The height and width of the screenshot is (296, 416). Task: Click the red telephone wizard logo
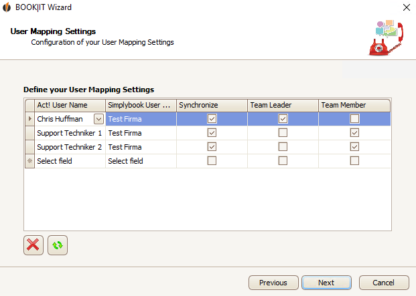tap(387, 37)
